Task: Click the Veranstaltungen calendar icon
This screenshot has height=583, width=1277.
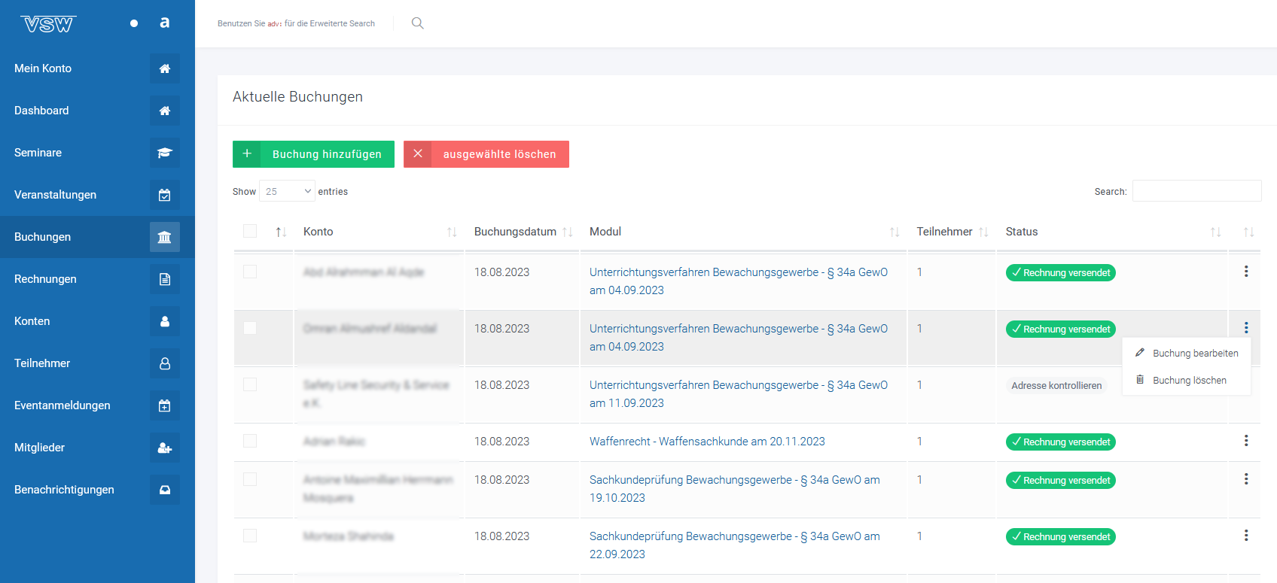Action: click(164, 195)
